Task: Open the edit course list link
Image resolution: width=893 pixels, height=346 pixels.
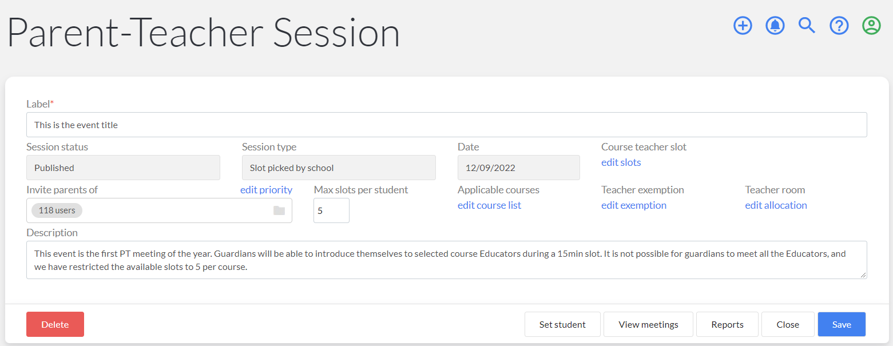Action: [x=489, y=205]
